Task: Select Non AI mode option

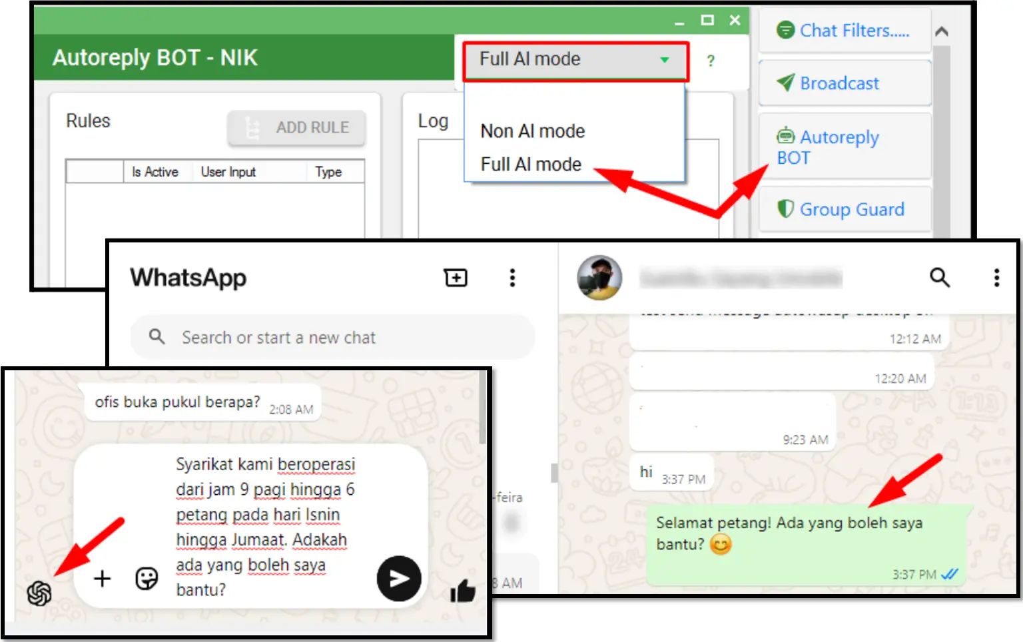Action: pos(532,131)
